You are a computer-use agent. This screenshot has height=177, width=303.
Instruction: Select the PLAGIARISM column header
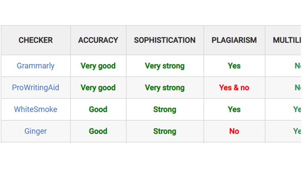pos(234,40)
